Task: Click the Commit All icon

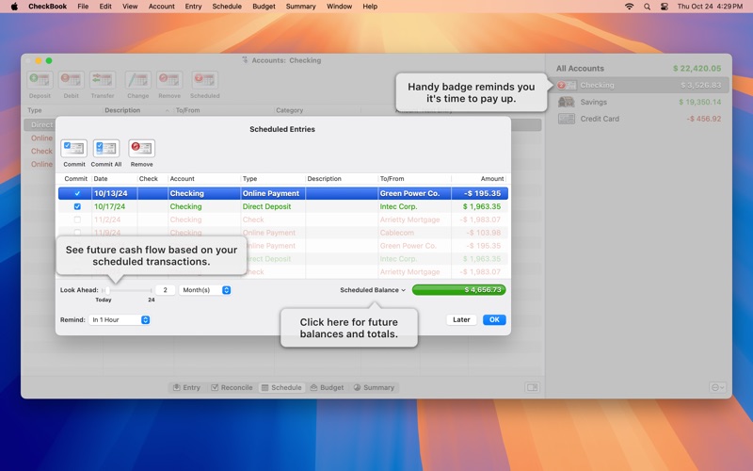Action: (106, 149)
